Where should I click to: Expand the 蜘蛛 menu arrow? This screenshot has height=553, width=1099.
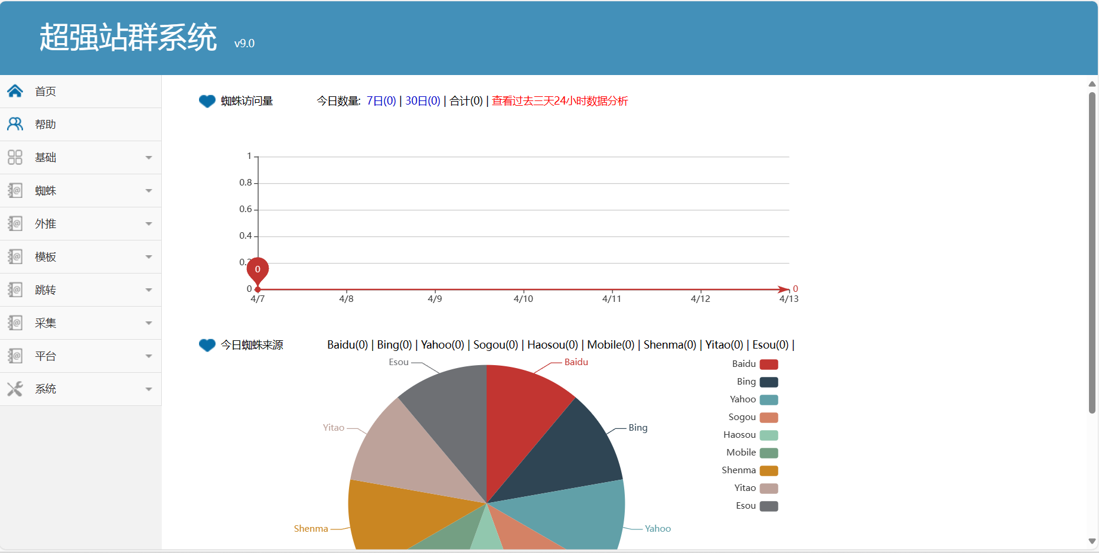(x=149, y=191)
